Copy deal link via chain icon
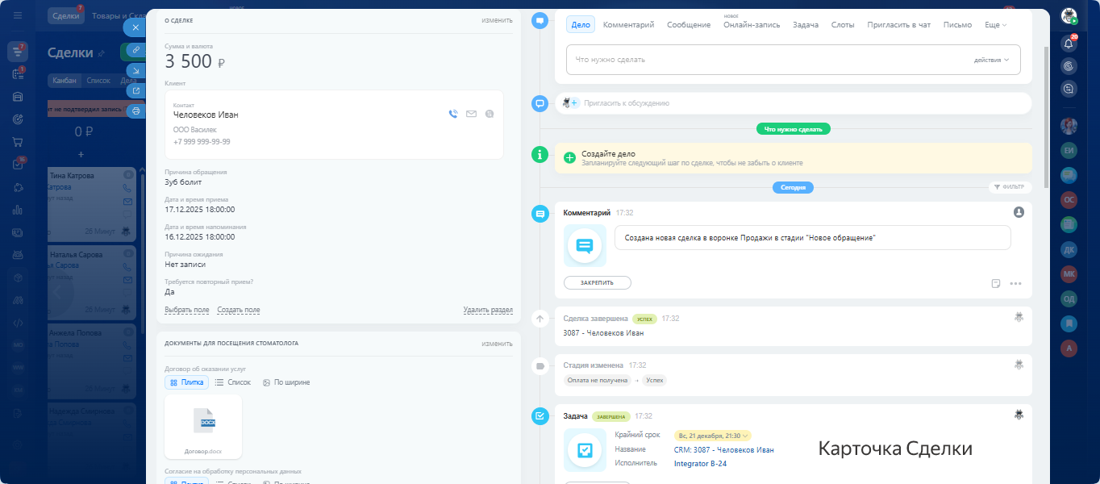 click(135, 50)
